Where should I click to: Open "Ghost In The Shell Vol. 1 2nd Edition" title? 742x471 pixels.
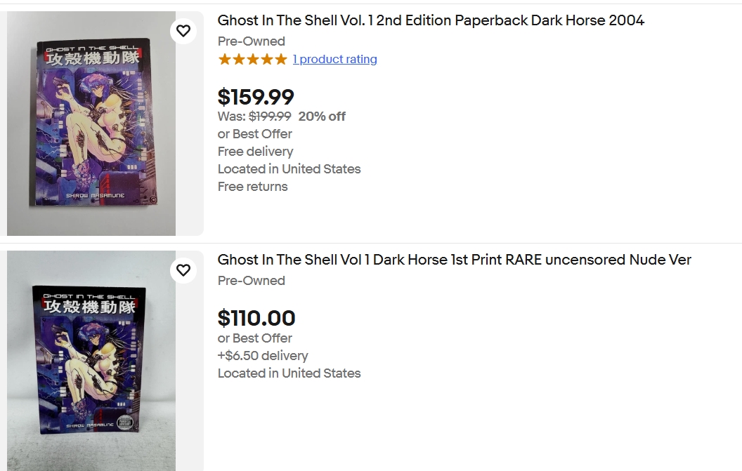coord(431,20)
